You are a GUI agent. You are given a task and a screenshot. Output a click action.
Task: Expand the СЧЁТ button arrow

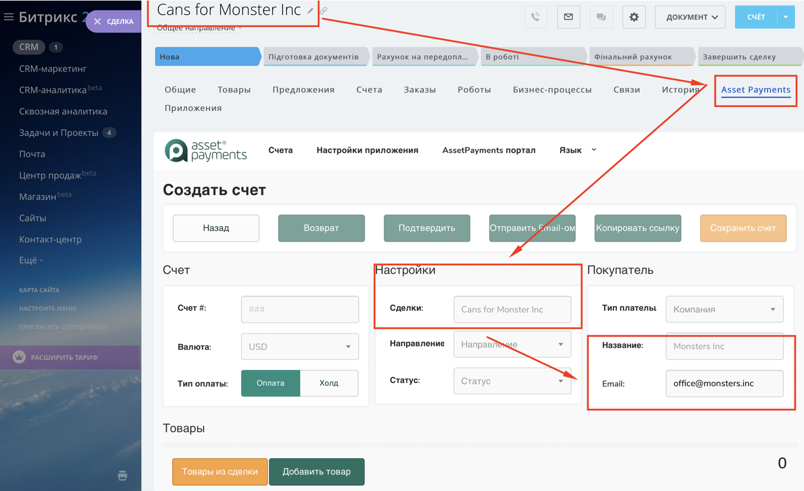click(786, 17)
